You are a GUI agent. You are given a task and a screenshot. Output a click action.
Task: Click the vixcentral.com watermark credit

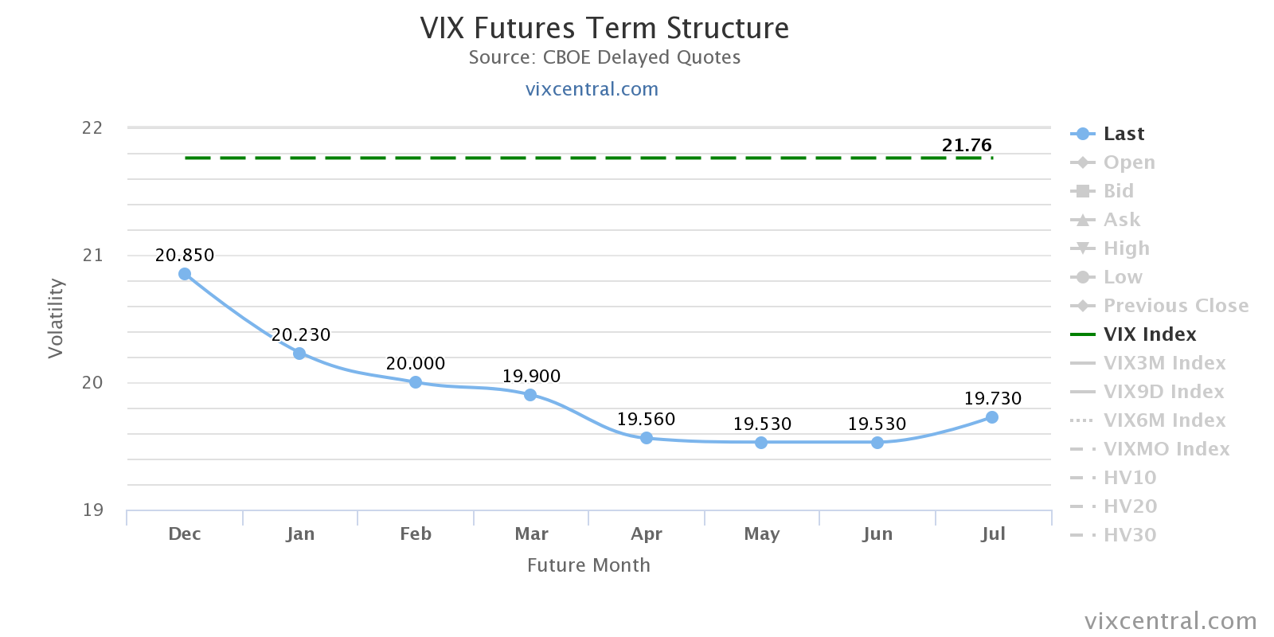[1170, 621]
